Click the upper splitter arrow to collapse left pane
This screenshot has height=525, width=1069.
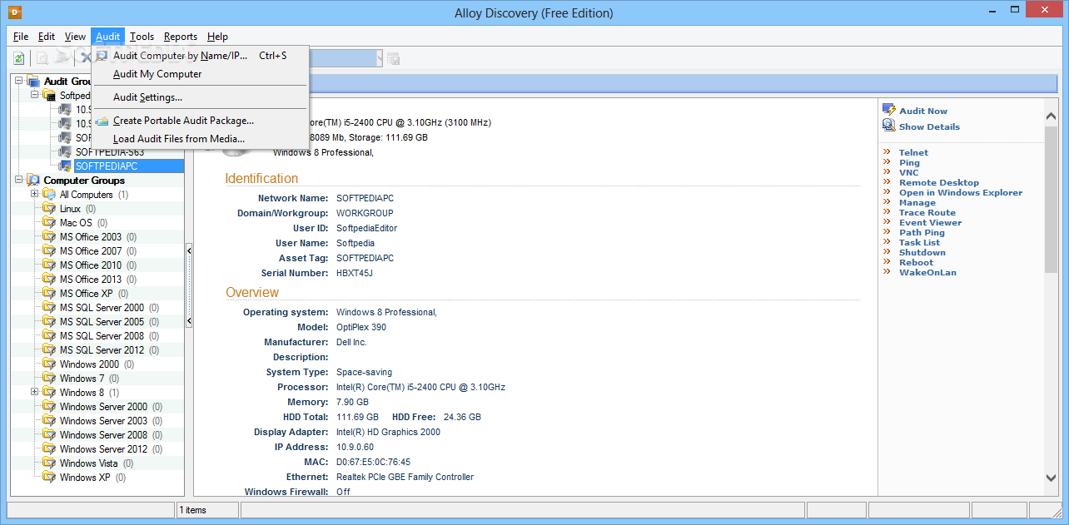coord(189,250)
